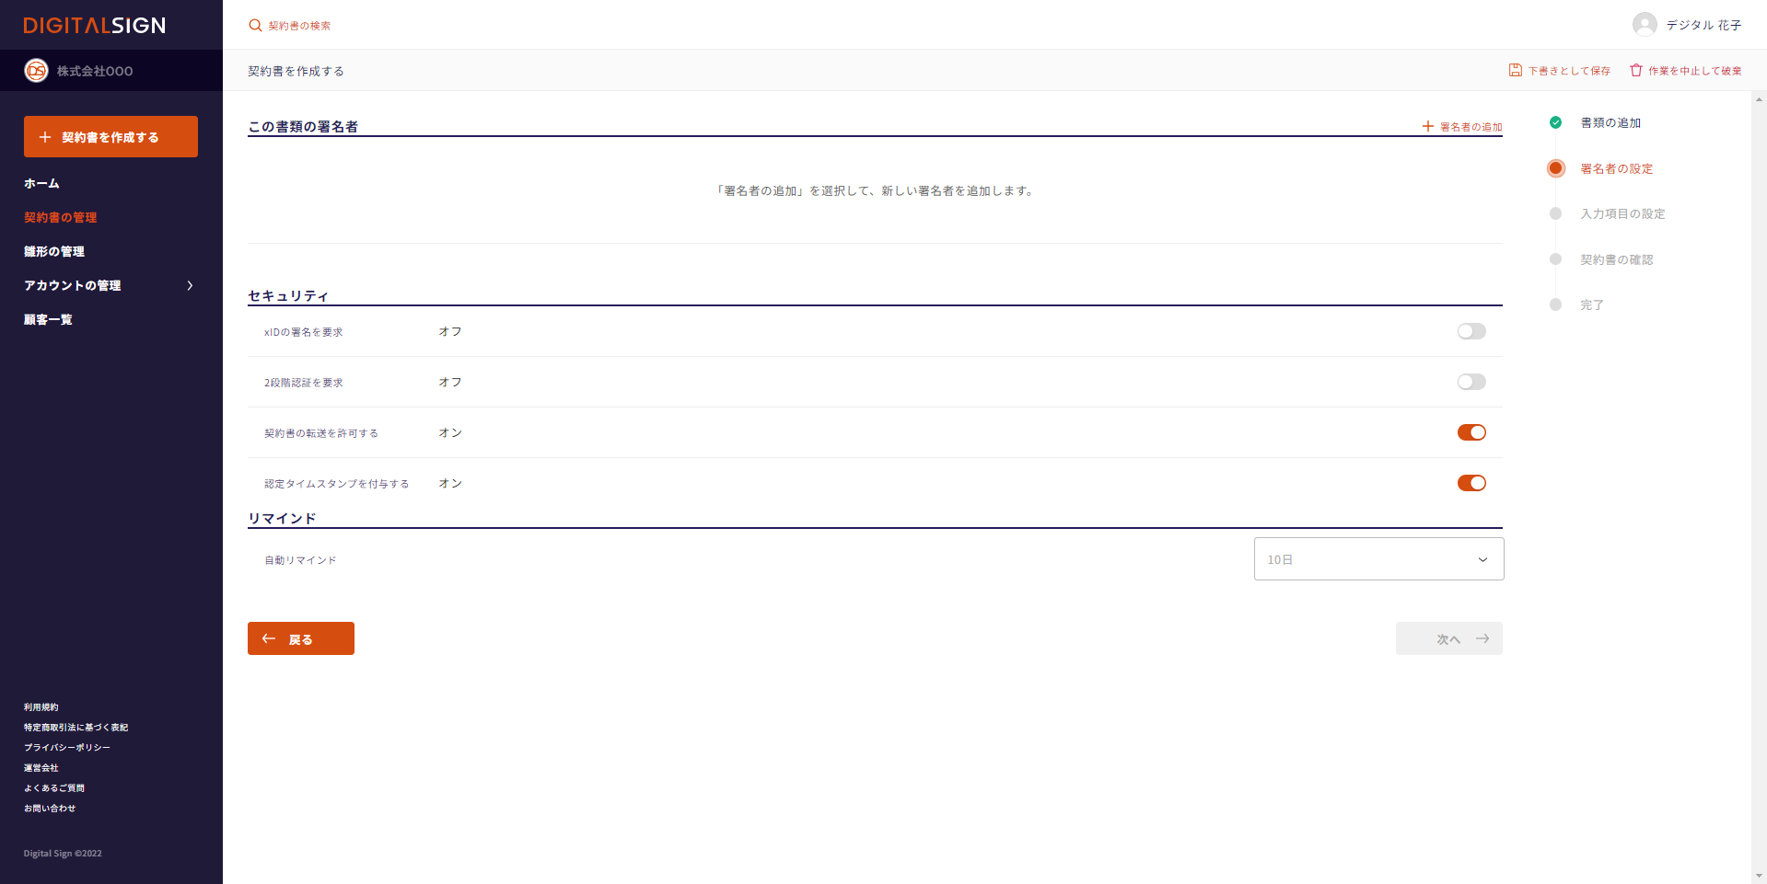The image size is (1767, 884).
Task: Enable the xIDの署名を要求 toggle
Action: [x=1471, y=331]
